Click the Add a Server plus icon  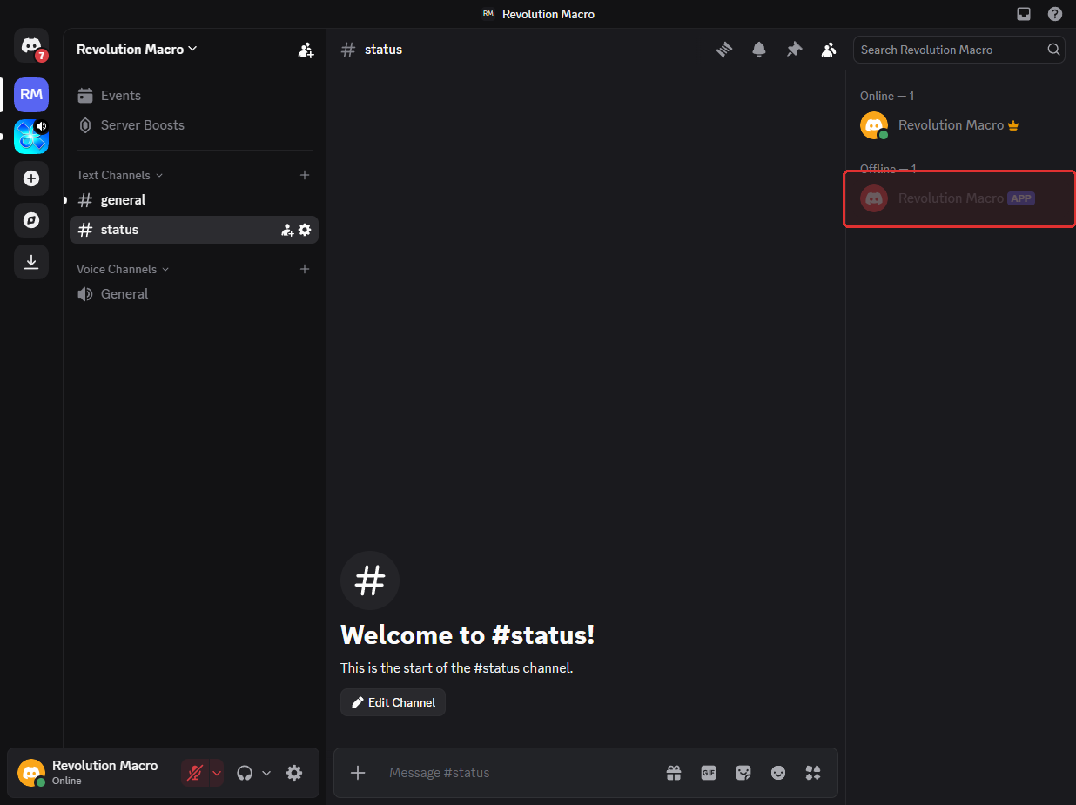31,178
